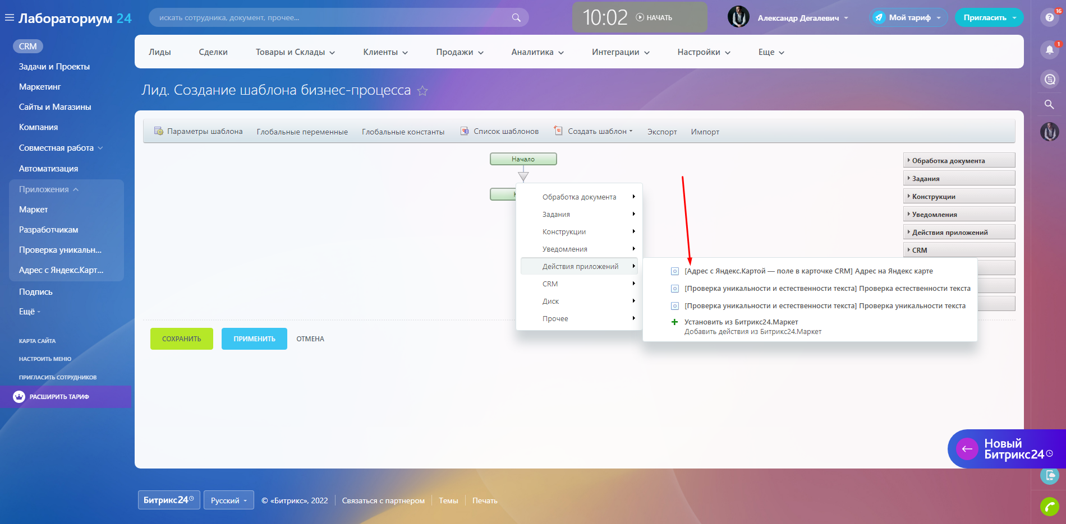Open Диск submenu in popup

click(x=579, y=301)
